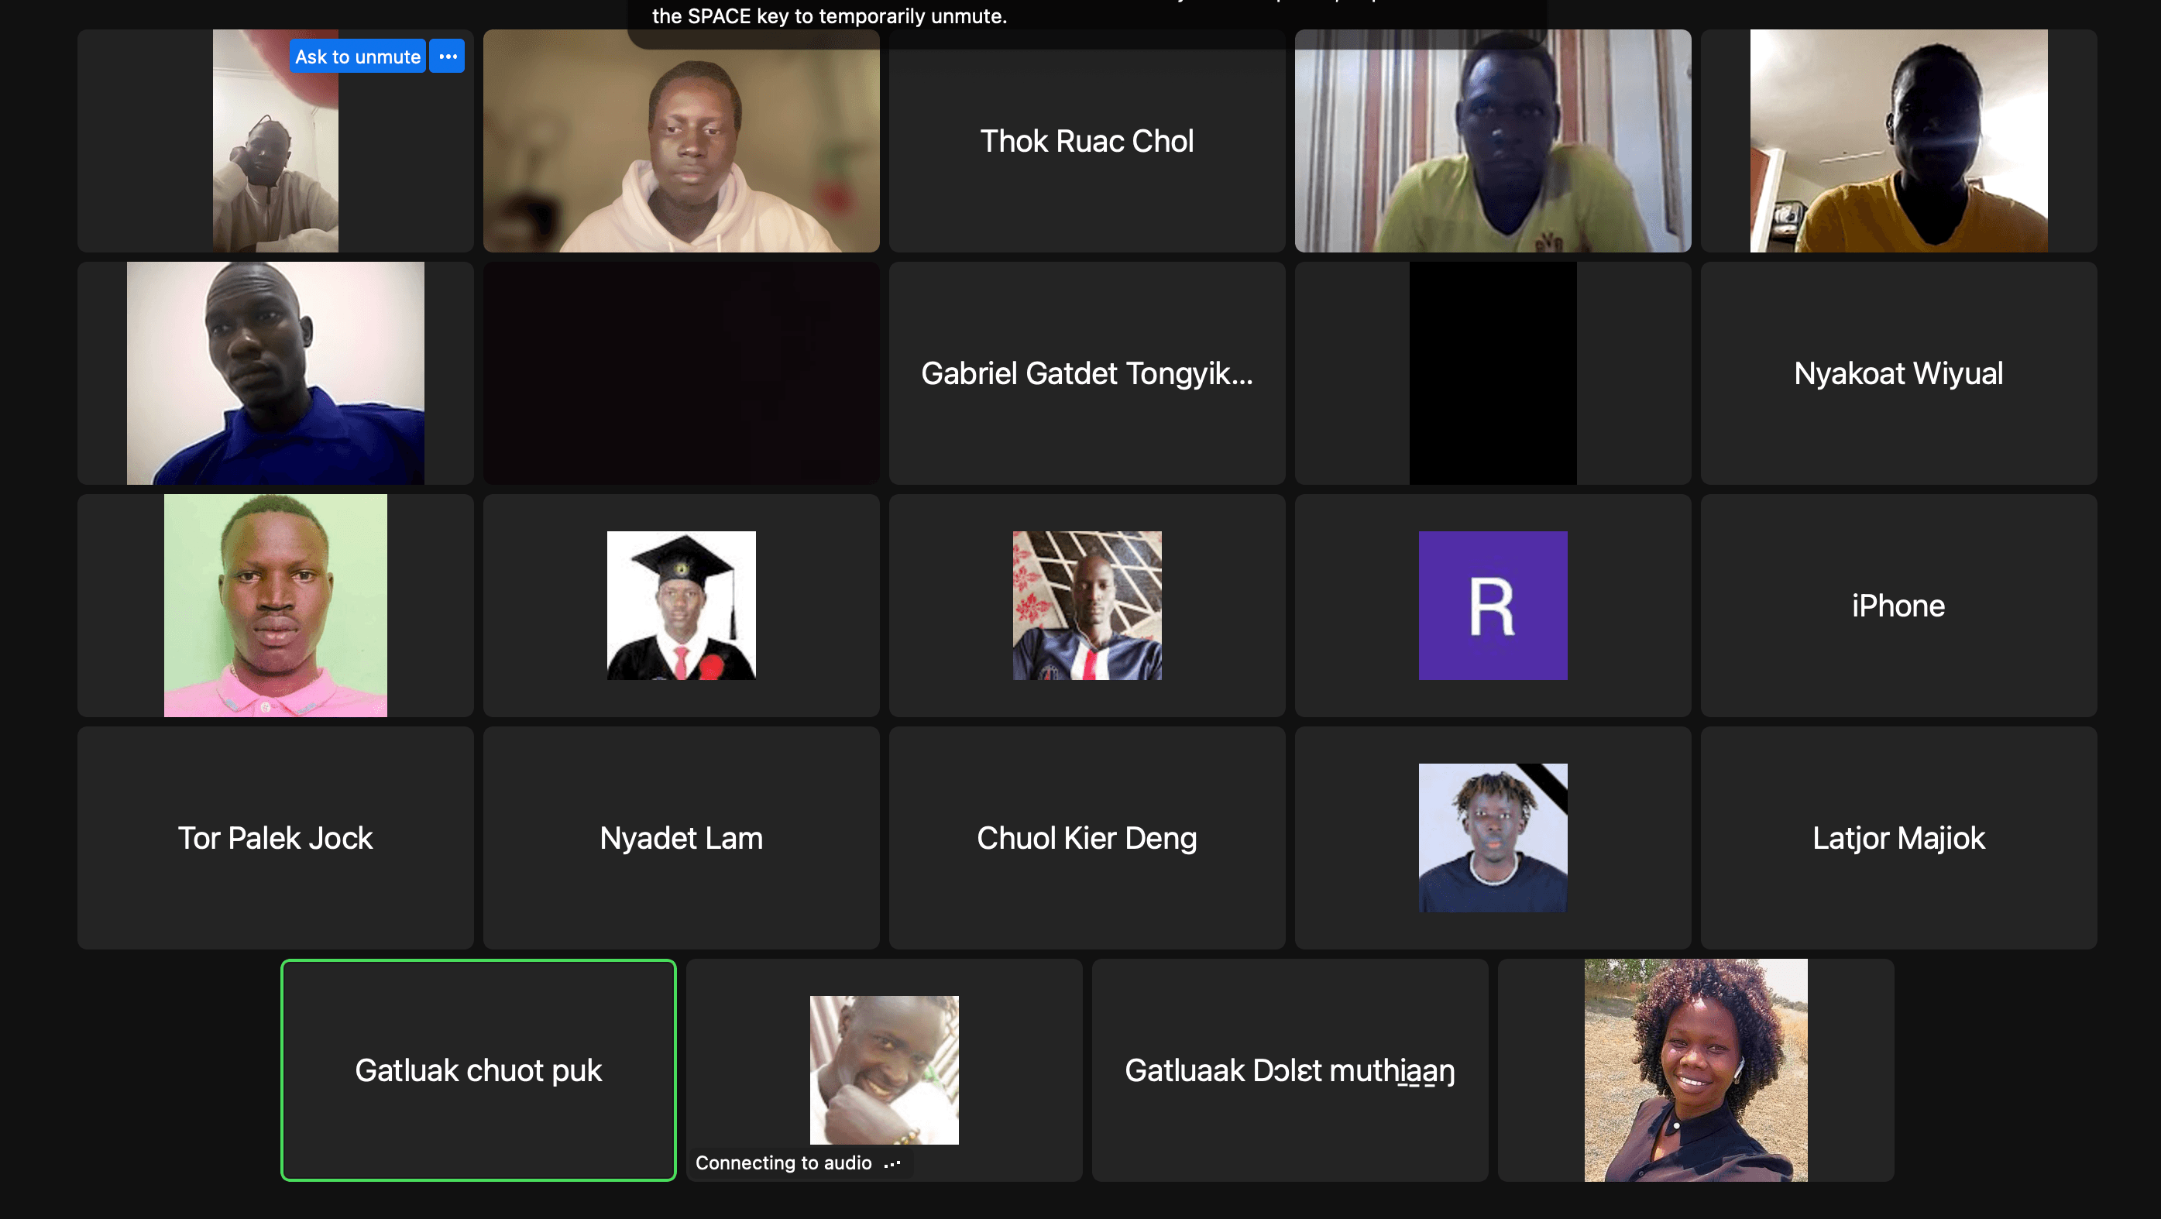Click the Gabriel Gatdet Tongyik participant tile
The height and width of the screenshot is (1219, 2161).
coord(1087,373)
